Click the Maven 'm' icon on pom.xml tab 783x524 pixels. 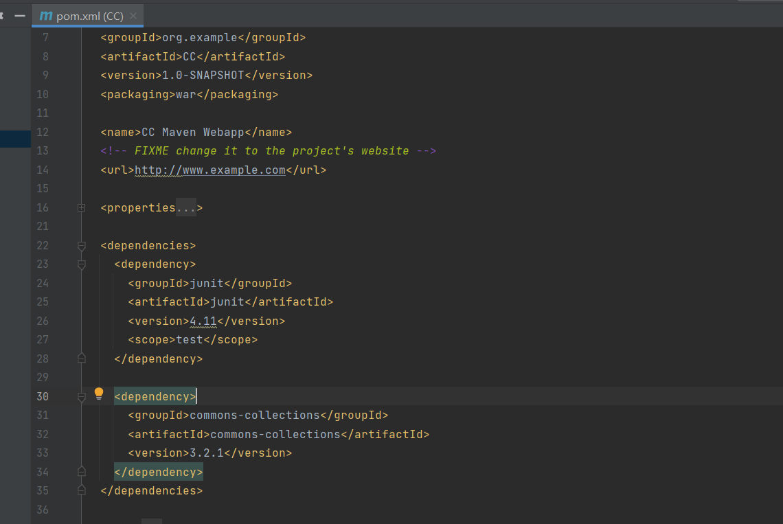pos(46,16)
